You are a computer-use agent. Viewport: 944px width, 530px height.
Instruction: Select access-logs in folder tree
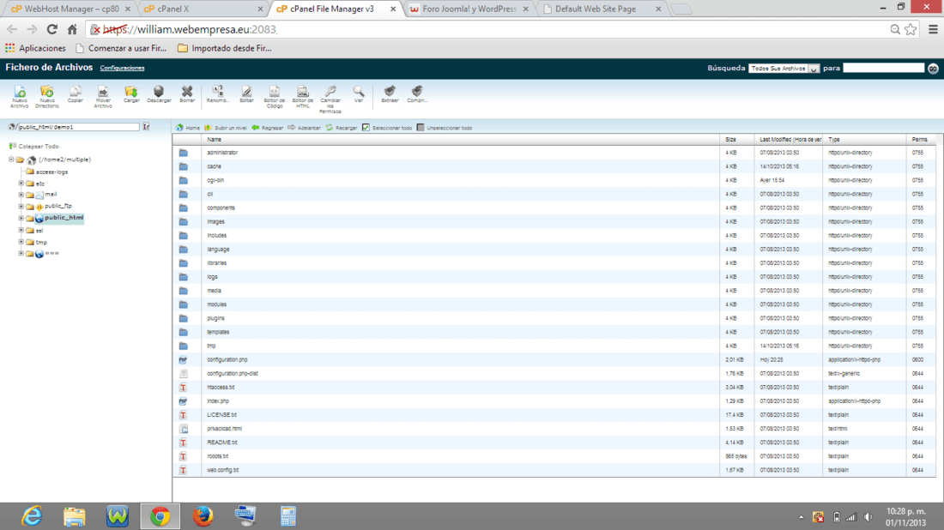tap(51, 172)
